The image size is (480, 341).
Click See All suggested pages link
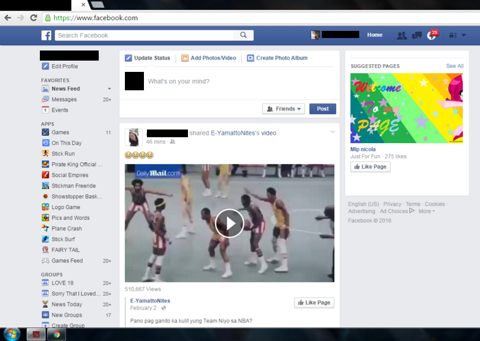tap(454, 66)
